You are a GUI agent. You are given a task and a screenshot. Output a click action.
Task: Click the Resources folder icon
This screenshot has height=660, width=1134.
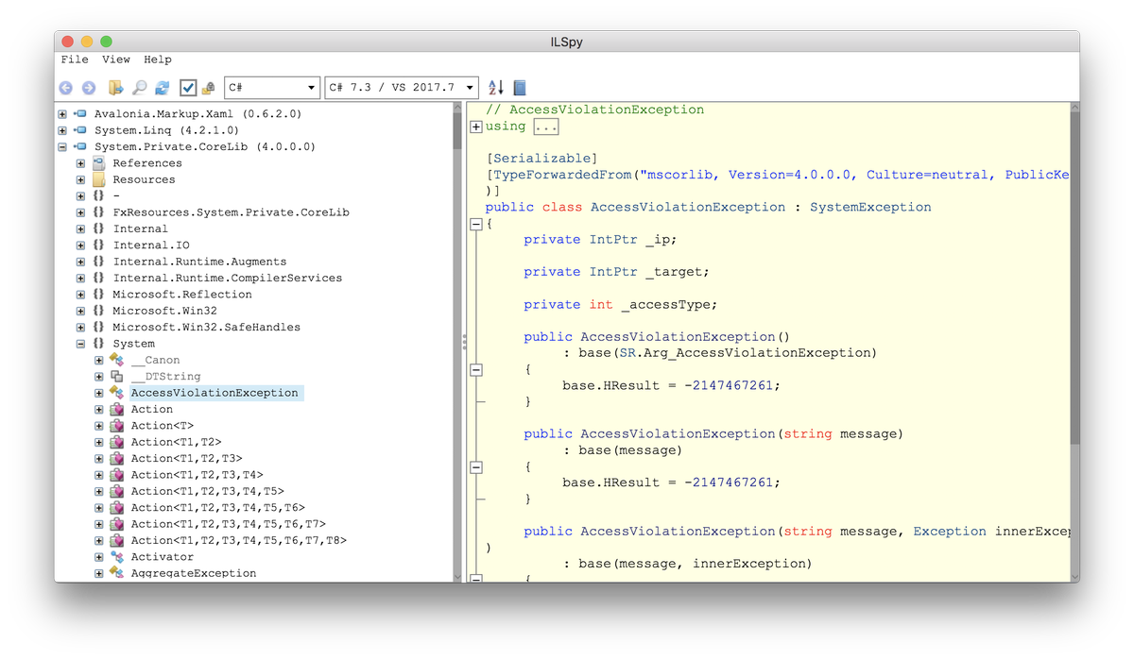[98, 179]
